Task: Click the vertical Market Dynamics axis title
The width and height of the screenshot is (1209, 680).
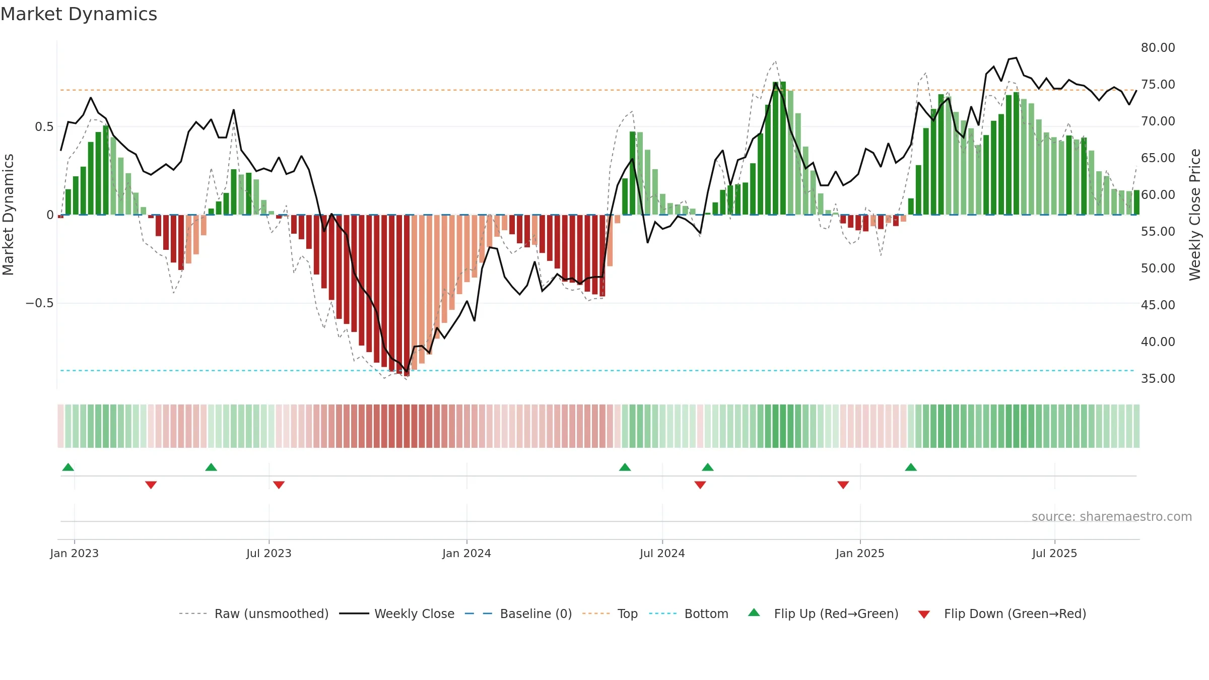Action: pos(8,215)
